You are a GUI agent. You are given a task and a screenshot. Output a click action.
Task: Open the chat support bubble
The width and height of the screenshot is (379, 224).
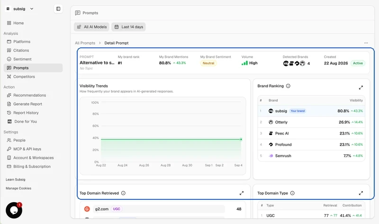14,210
